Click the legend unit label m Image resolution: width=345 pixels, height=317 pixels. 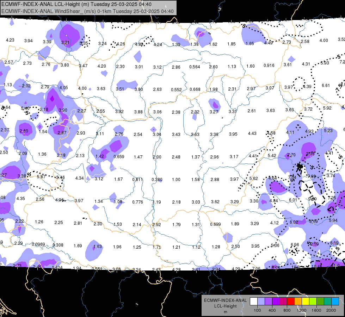226,312
